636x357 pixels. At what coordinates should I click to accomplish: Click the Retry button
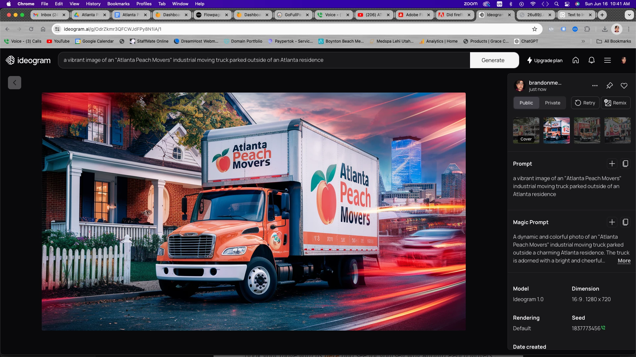point(585,103)
